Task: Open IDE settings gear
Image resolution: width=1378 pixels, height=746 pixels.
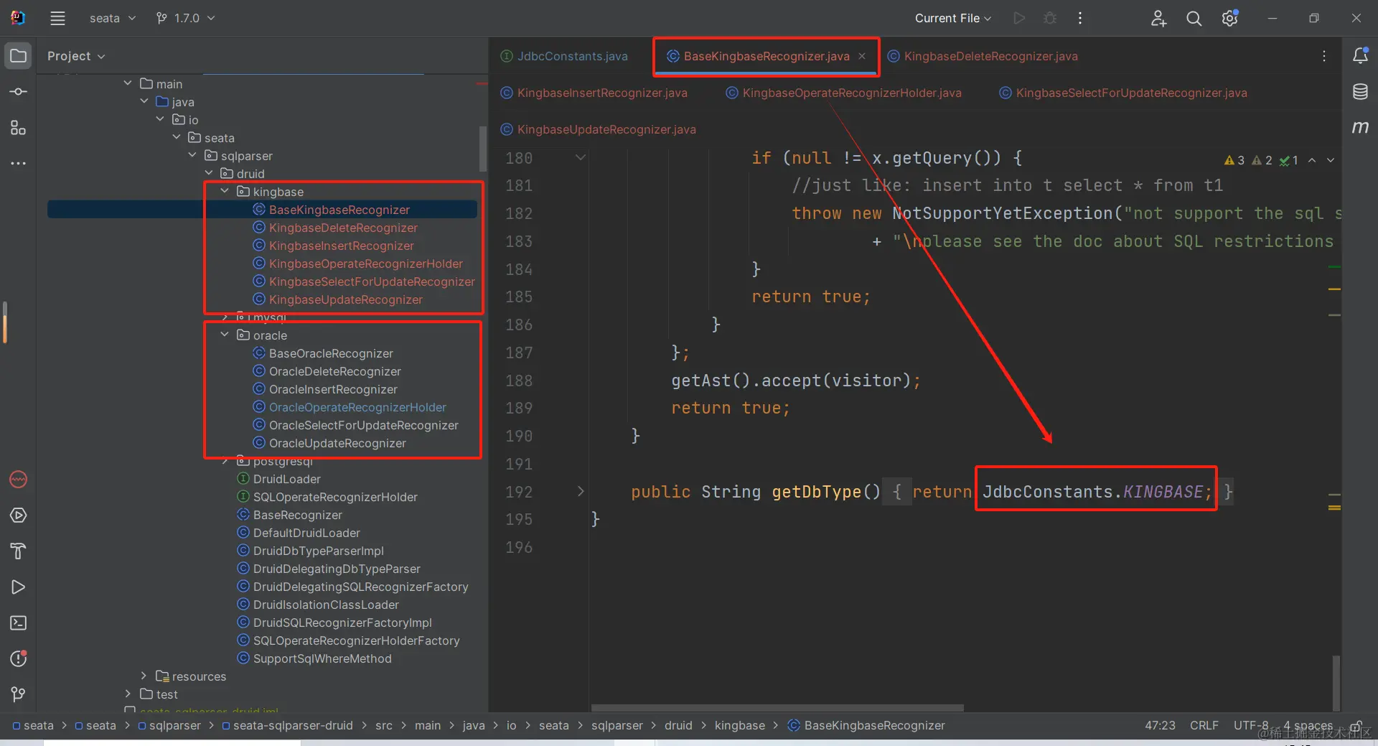Action: (x=1229, y=18)
